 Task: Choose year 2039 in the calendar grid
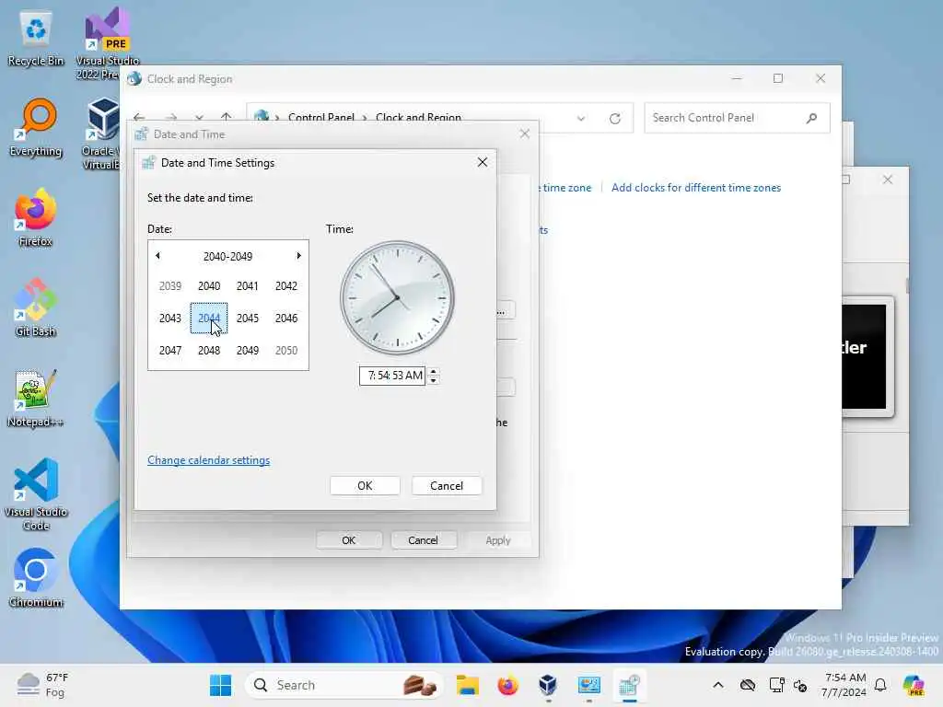[170, 286]
